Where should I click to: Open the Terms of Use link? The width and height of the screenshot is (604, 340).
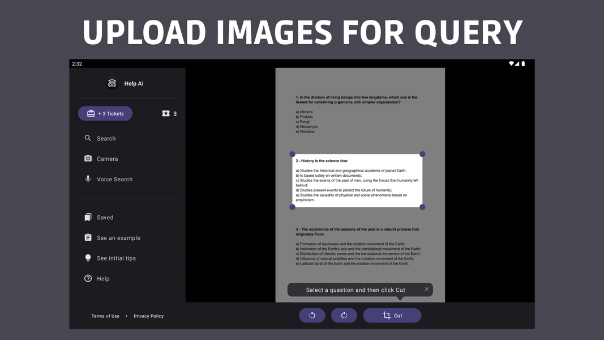[x=105, y=316]
